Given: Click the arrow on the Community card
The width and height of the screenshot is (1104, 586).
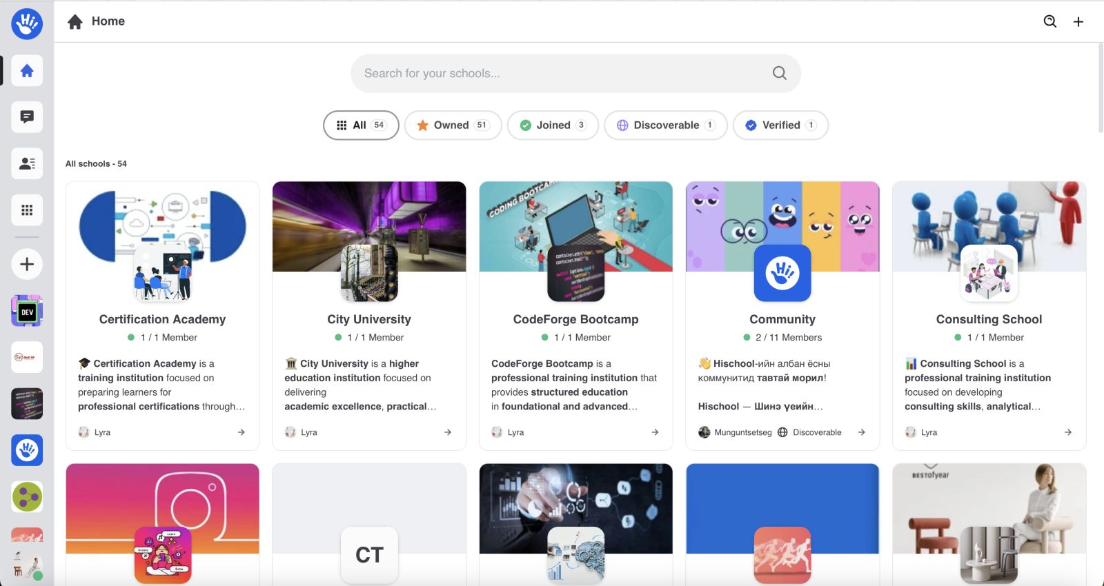Looking at the screenshot, I should click(x=861, y=432).
